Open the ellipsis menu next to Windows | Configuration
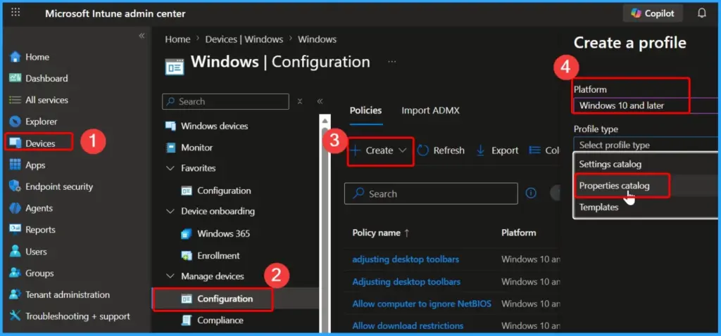The image size is (721, 336). 391,62
